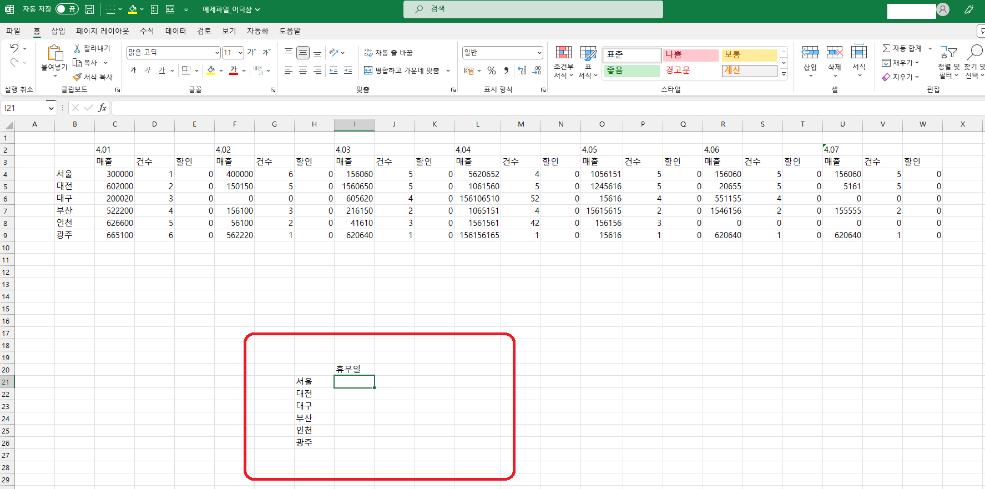985x489 pixels.
Task: Open 일반 number format dropdown
Action: [x=539, y=52]
